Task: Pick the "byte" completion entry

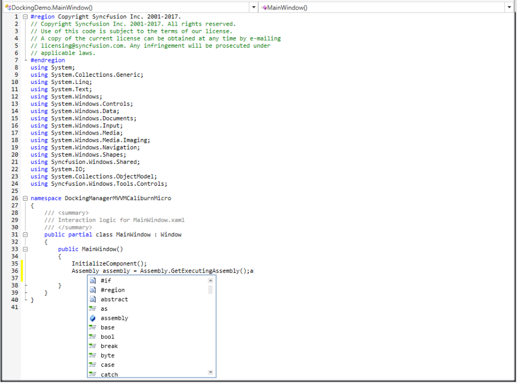Action: [107, 356]
